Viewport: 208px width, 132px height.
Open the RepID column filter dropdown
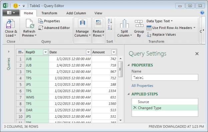(x=45, y=52)
